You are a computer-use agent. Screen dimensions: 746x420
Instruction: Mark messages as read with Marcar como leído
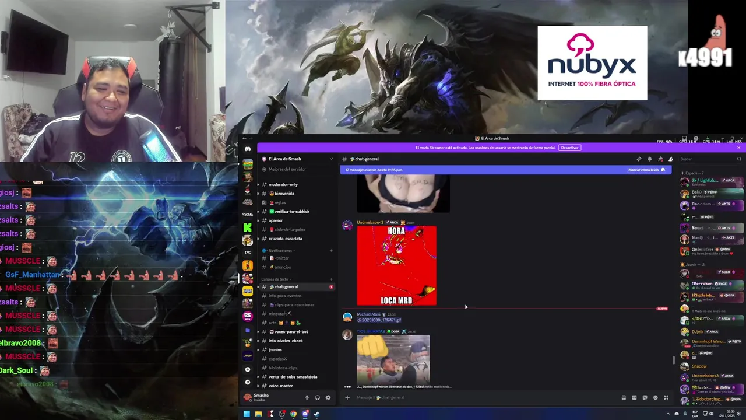[646, 170]
